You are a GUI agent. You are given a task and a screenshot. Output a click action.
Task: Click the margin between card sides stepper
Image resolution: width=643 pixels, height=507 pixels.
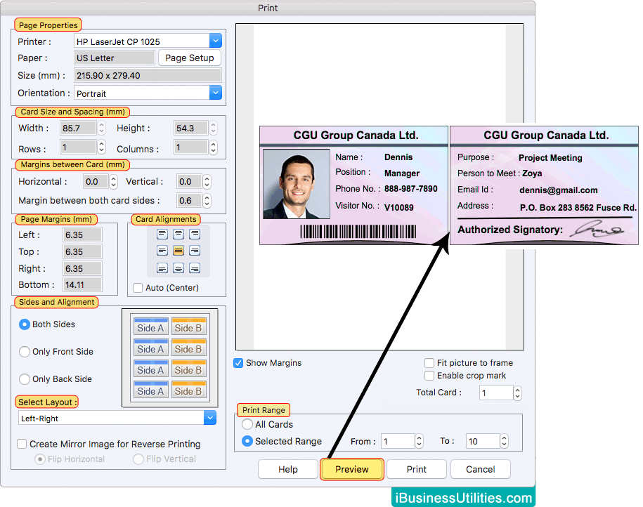click(x=207, y=200)
